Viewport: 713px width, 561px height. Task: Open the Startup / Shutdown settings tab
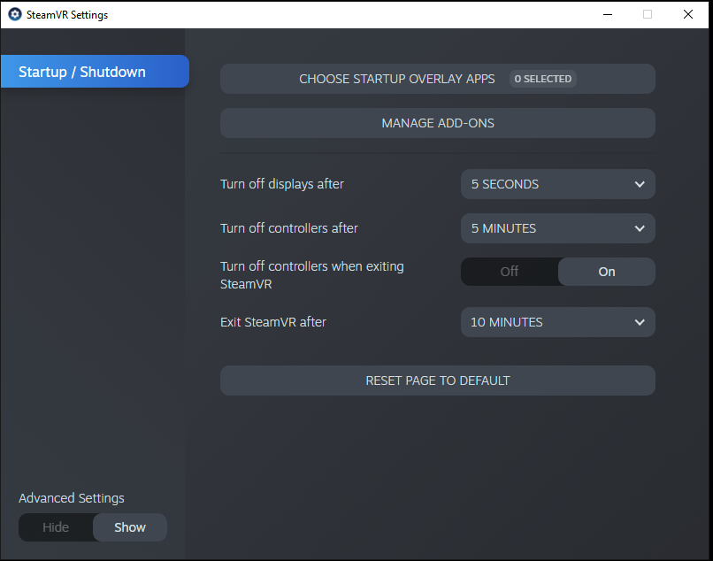95,72
